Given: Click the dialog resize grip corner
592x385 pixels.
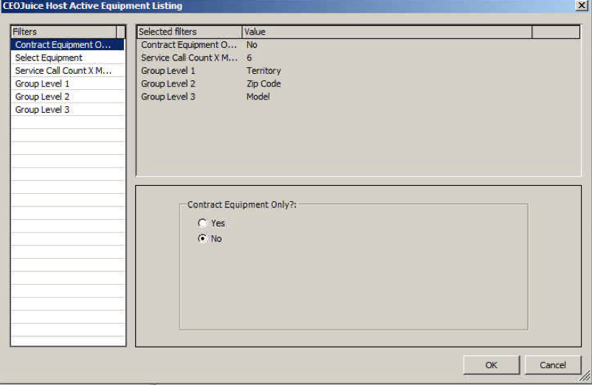Looking at the screenshot, I should 585,375.
